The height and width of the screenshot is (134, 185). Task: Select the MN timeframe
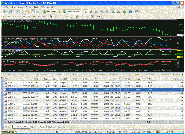pyautogui.click(x=44, y=17)
